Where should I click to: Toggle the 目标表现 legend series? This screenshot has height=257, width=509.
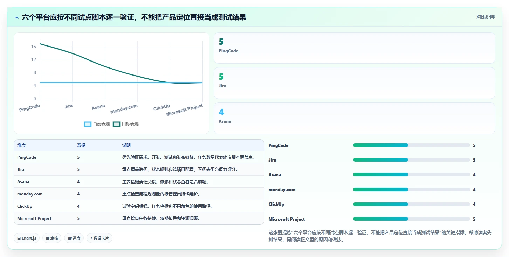click(126, 124)
